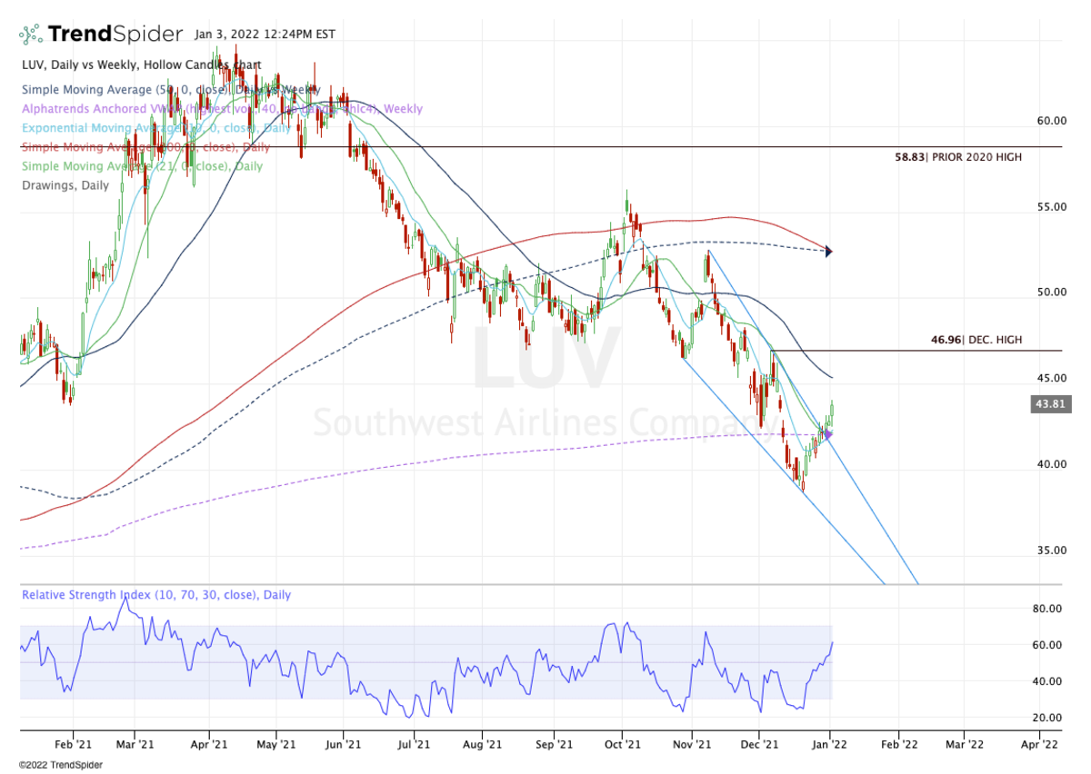1091x774 pixels.
Task: Click the Jan 3, 2022 timestamp label
Action: 264,33
